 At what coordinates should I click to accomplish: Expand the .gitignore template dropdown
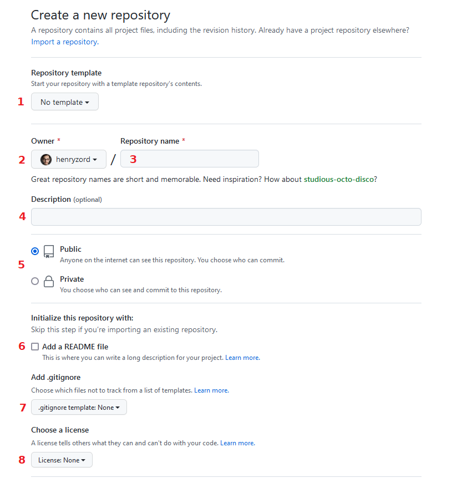tap(79, 408)
